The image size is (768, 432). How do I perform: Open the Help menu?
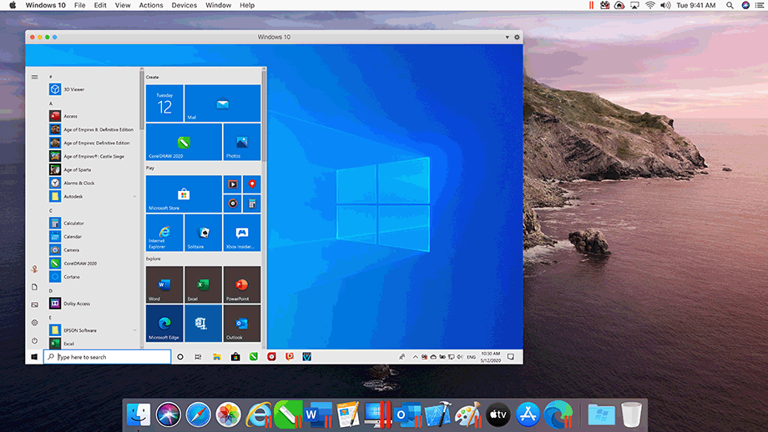coord(247,5)
